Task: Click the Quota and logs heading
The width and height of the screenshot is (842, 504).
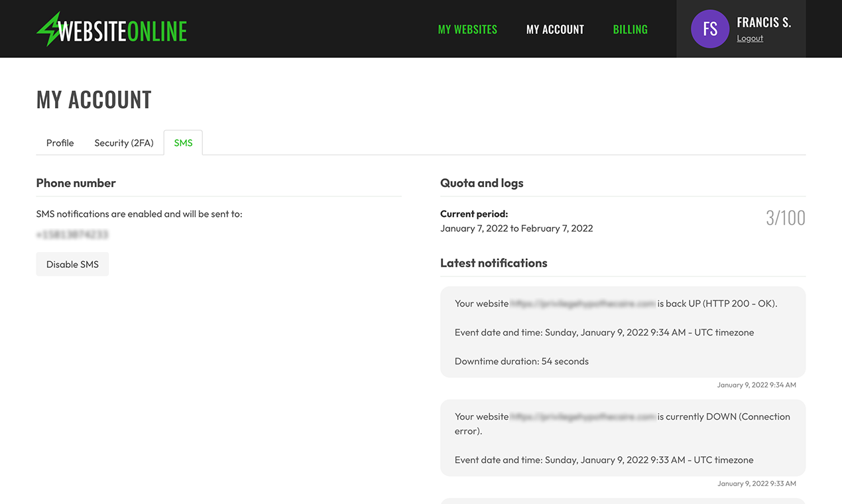Action: [482, 183]
